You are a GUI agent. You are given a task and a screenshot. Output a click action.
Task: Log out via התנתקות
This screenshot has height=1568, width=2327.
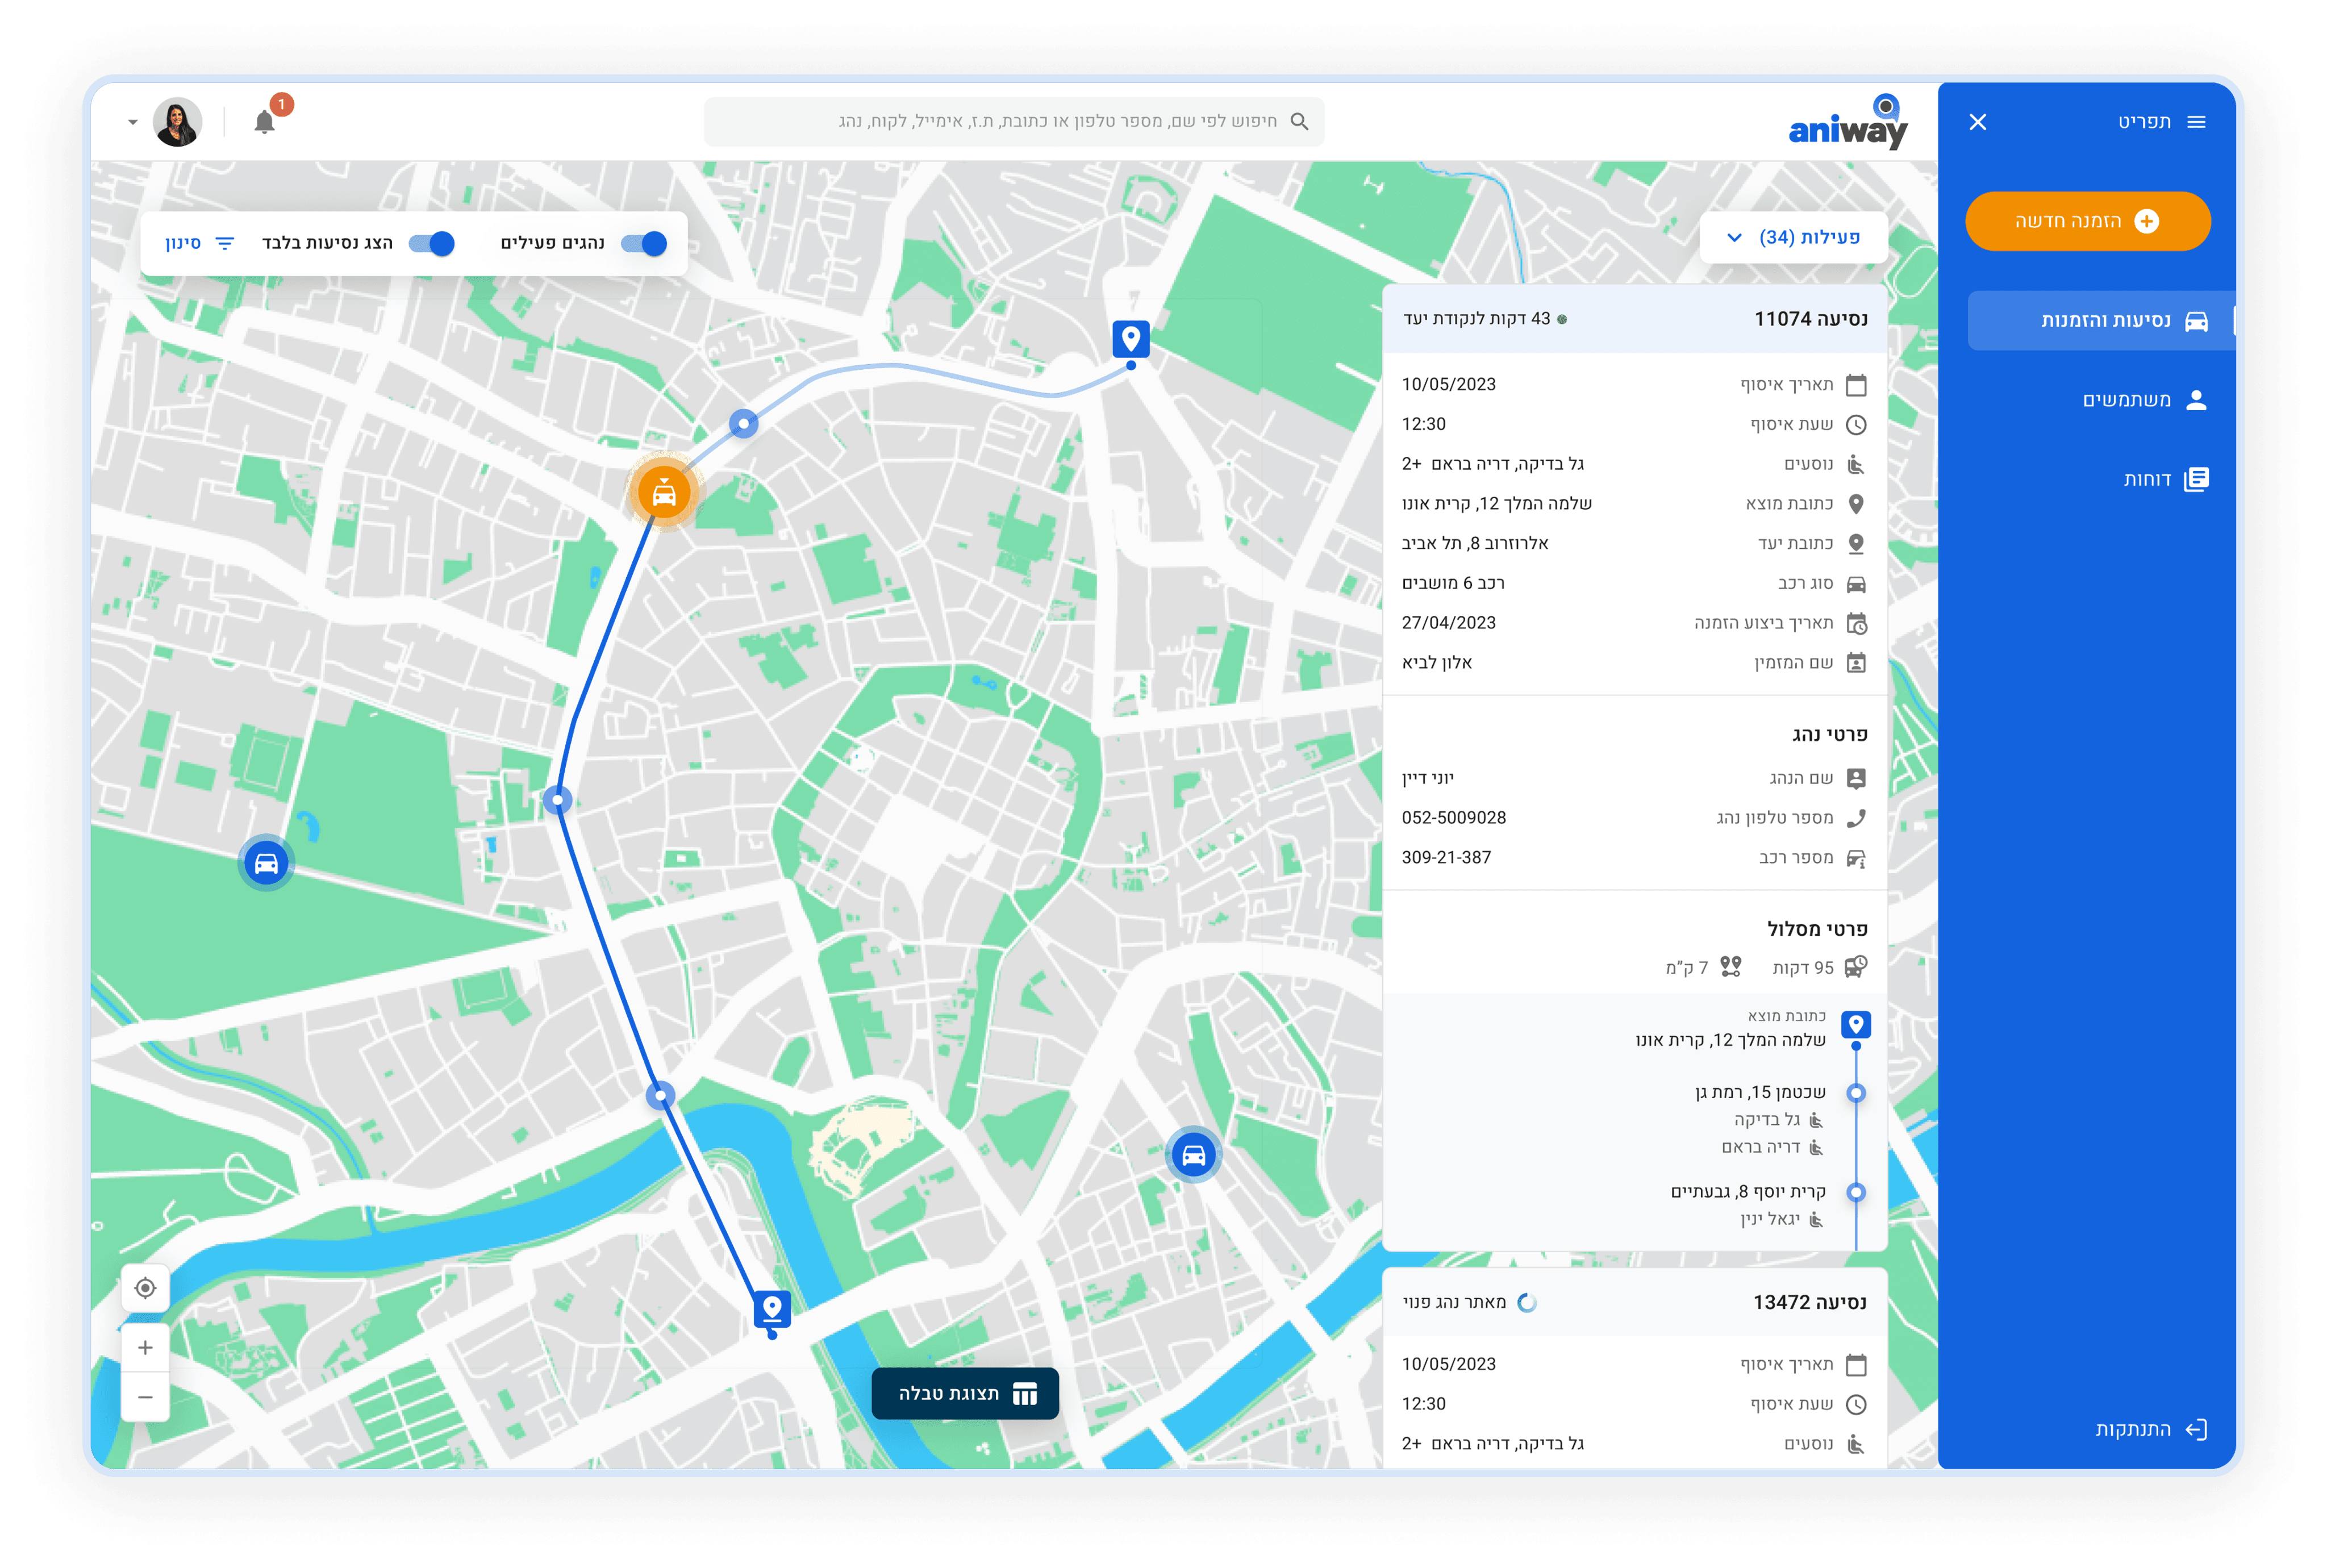pyautogui.click(x=2150, y=1429)
